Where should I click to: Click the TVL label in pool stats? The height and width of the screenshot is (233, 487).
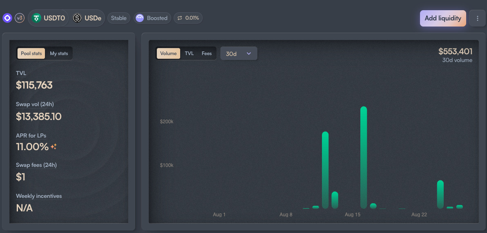point(21,73)
